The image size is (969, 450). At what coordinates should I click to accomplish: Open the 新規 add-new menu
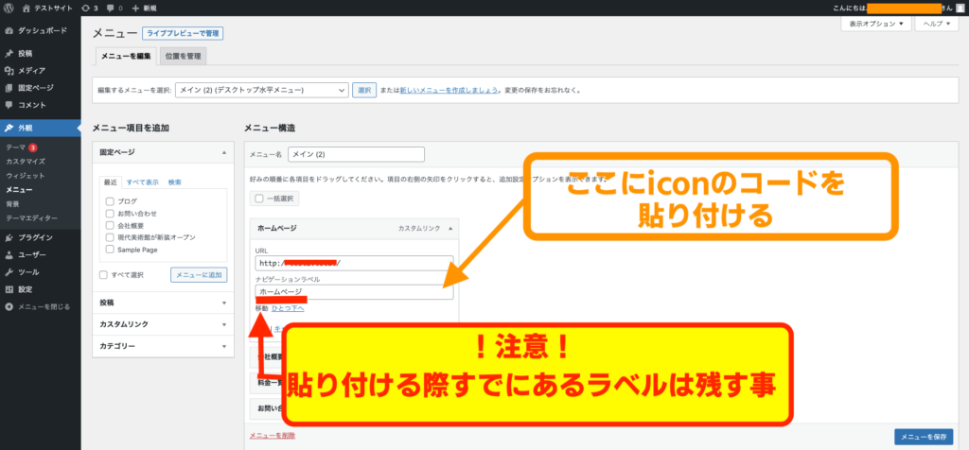click(x=144, y=8)
